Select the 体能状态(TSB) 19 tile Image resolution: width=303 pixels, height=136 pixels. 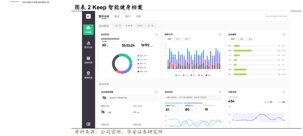213,108
